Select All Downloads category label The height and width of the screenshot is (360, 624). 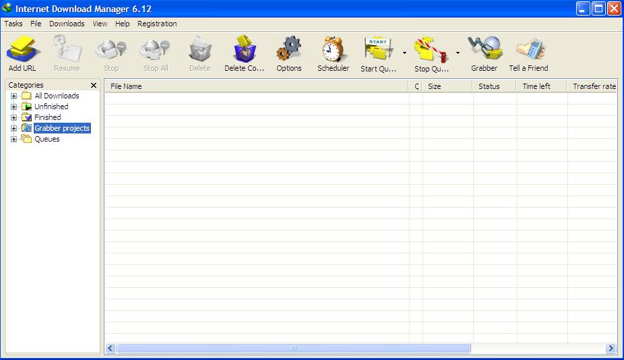pyautogui.click(x=57, y=96)
